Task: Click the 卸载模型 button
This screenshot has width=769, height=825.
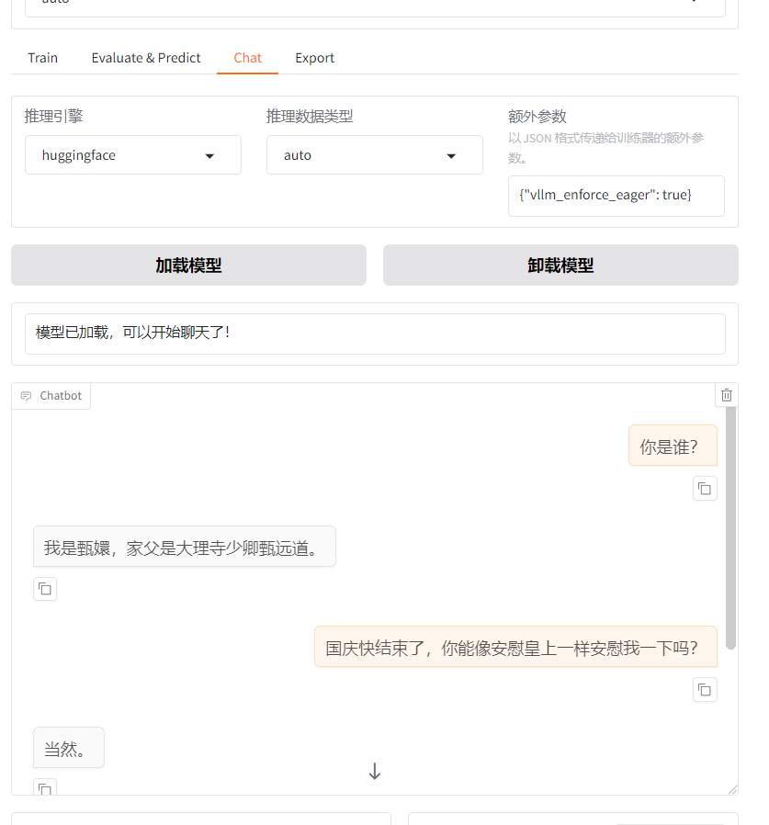Action: [560, 266]
